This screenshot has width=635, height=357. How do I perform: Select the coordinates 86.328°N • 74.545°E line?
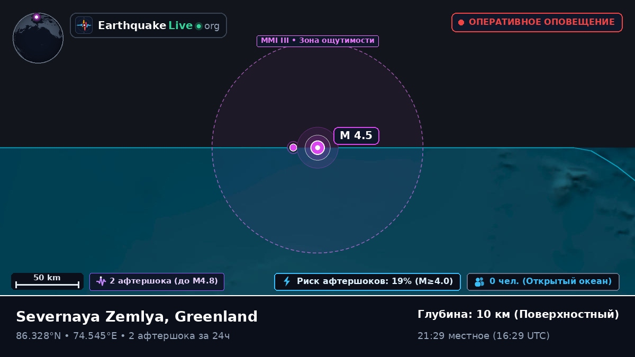(x=123, y=336)
